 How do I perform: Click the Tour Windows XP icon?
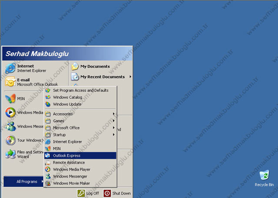(10, 140)
